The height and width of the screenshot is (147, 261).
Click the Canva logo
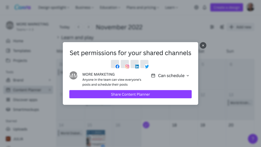pos(23,7)
